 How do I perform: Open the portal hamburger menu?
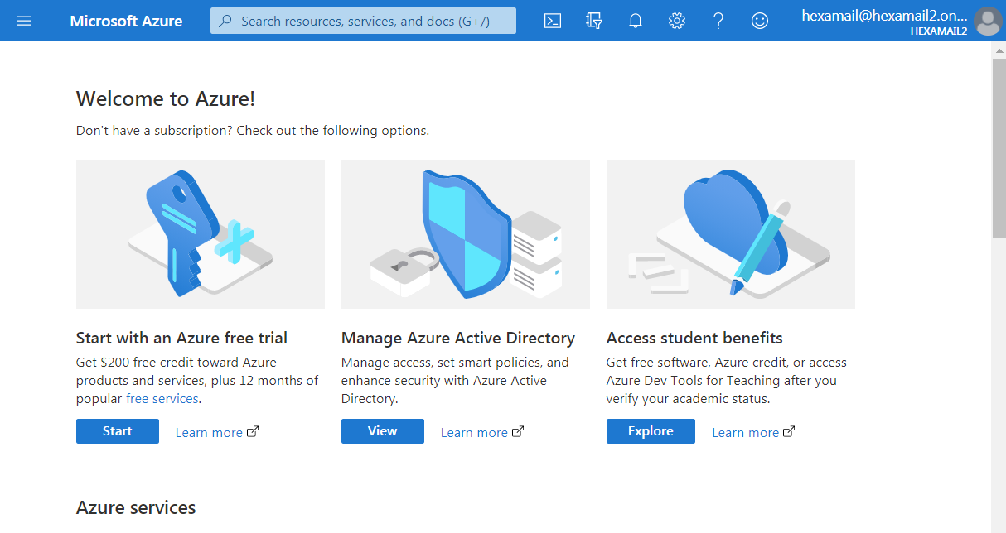[x=24, y=21]
